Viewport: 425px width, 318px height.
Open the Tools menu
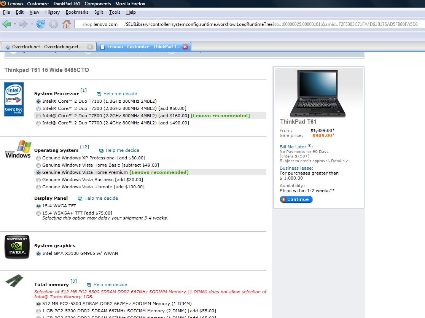pos(115,12)
